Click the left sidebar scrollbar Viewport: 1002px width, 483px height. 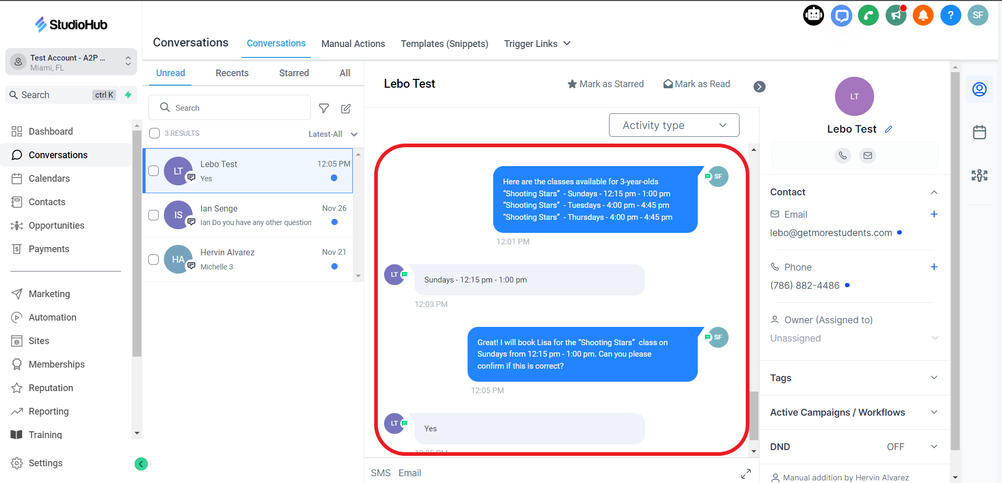point(137,243)
